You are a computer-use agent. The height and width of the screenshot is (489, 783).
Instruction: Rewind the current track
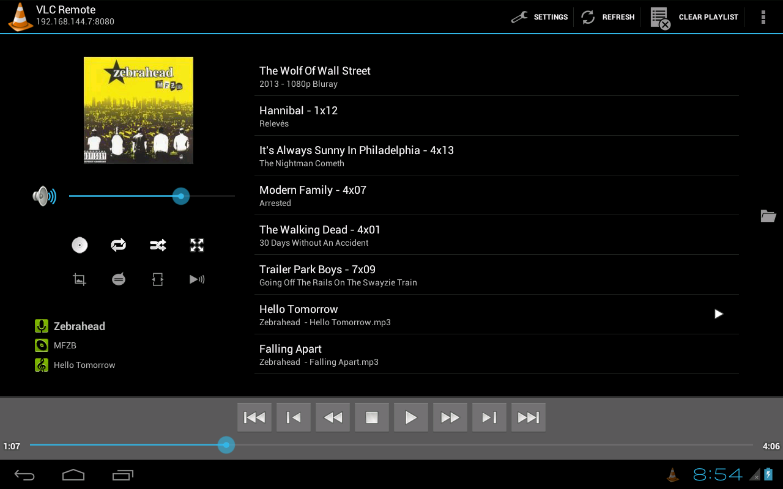pyautogui.click(x=333, y=417)
